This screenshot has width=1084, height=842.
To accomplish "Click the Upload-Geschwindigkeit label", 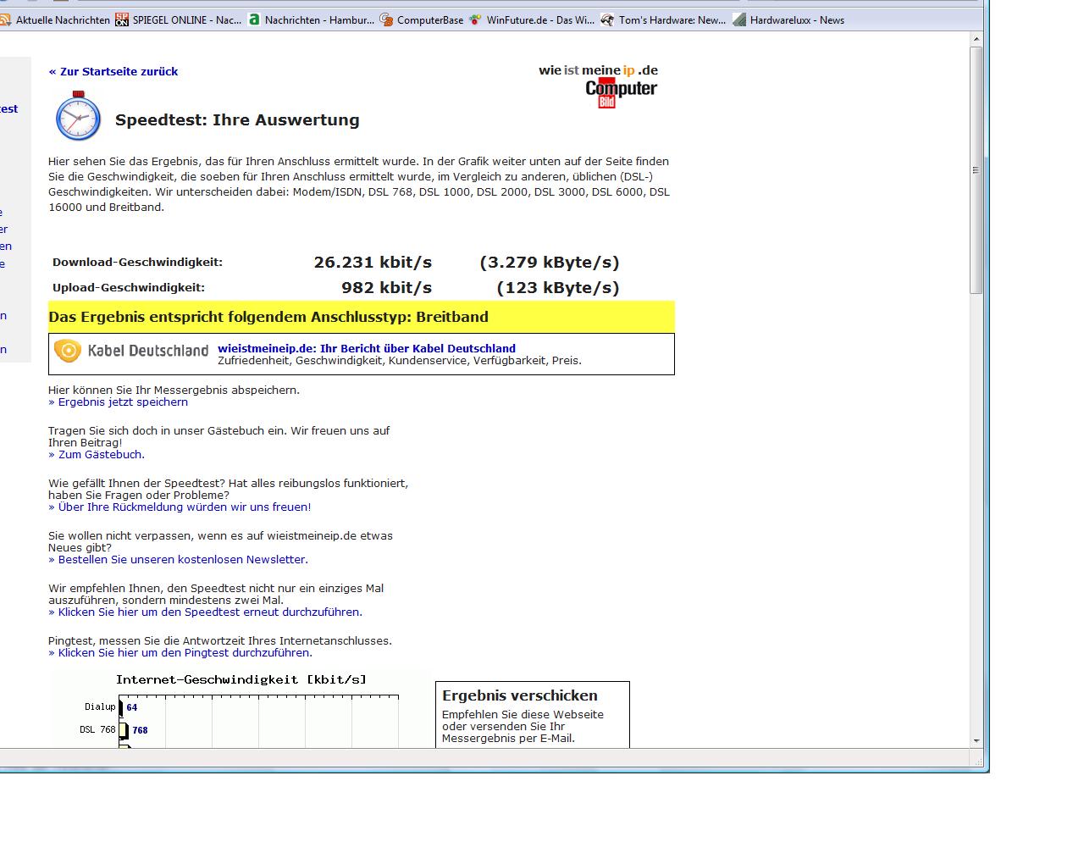I will point(129,288).
